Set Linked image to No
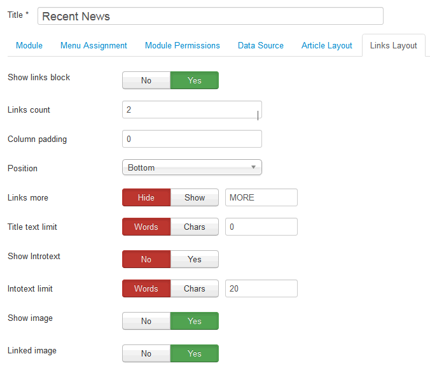This screenshot has width=430, height=368. coord(146,353)
